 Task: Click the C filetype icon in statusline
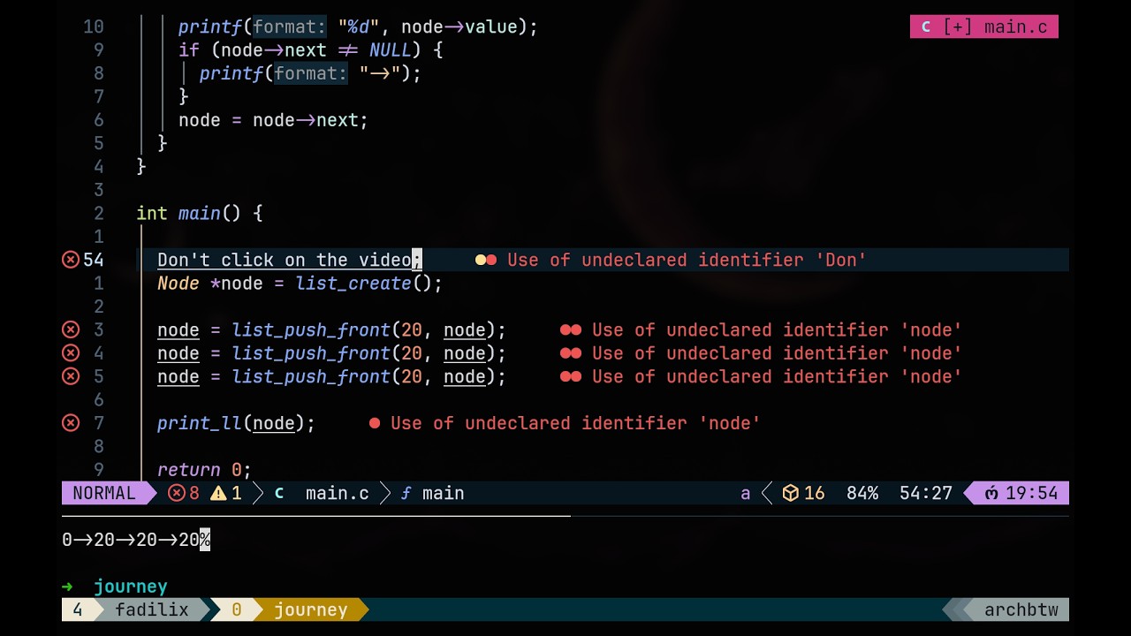(279, 493)
